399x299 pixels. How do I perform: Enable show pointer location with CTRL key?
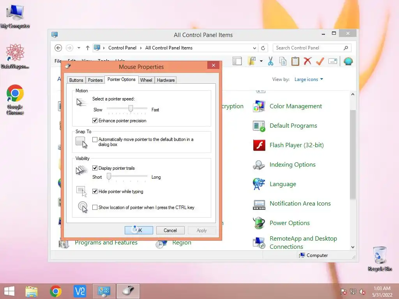[95, 208]
